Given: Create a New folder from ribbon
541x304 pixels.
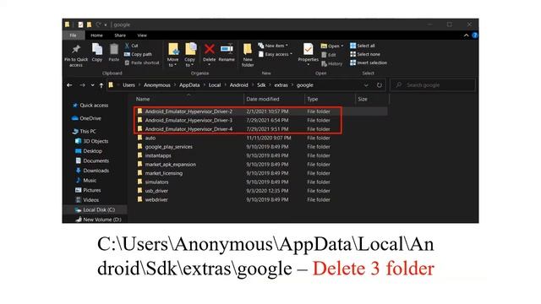Looking at the screenshot, I should click(x=248, y=54).
